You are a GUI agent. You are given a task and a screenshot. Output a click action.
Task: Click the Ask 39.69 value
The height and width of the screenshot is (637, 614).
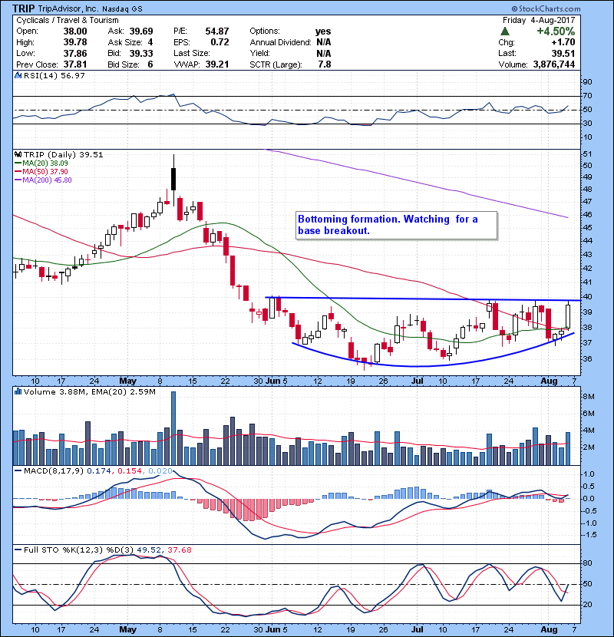coord(141,31)
